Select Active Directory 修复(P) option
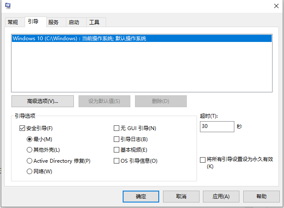 (x=29, y=161)
